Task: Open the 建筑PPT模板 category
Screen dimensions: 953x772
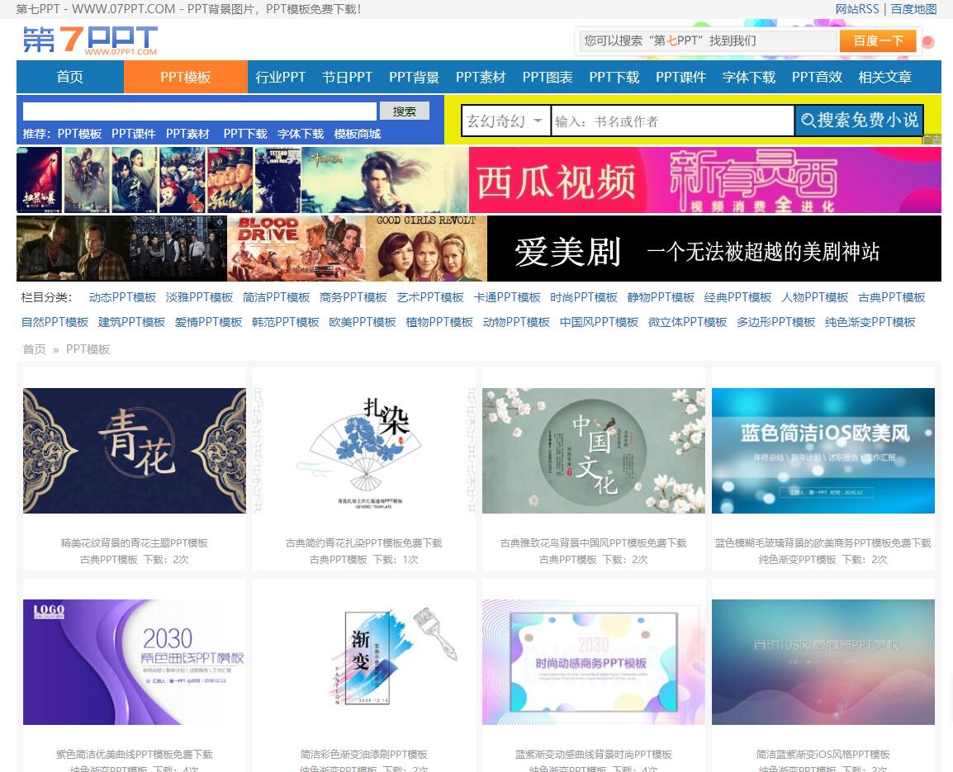Action: pos(132,322)
